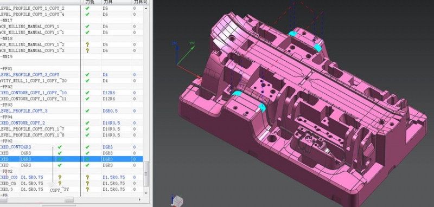
Task: Click the tool number 0 of LEVEL_PROFILE_COPY_1_COPY_2
Action: (134, 8)
